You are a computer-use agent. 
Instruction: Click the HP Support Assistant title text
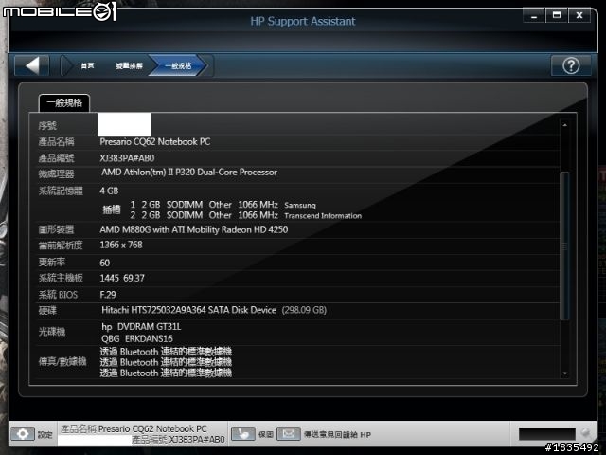tap(303, 21)
